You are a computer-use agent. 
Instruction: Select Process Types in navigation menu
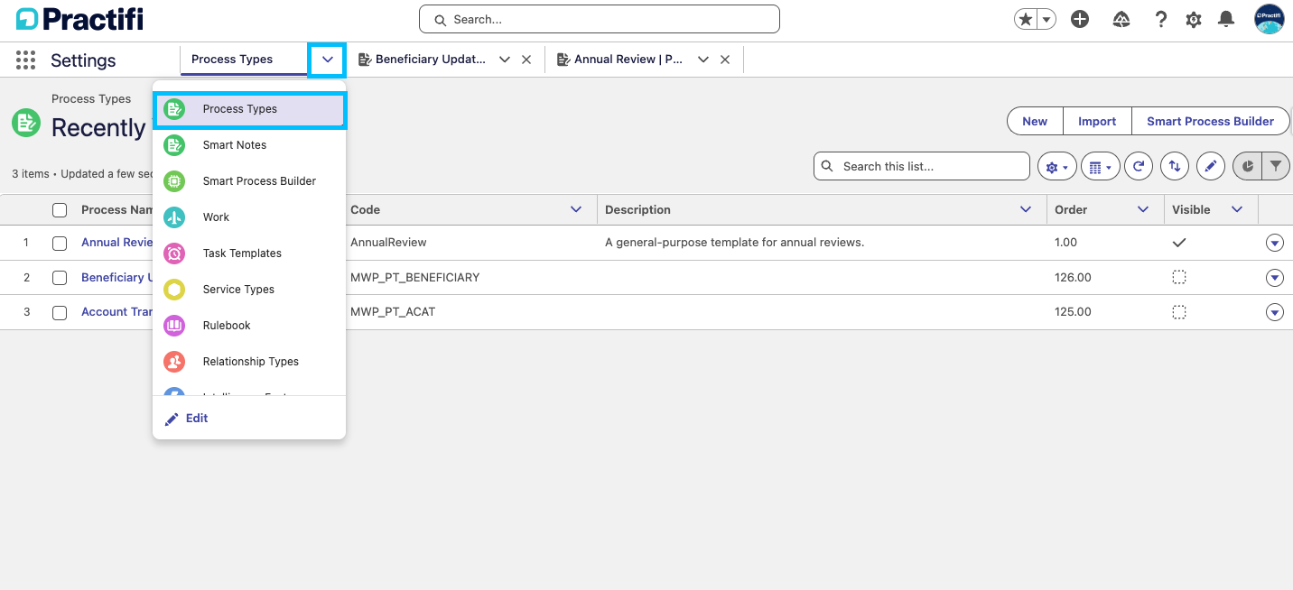tap(249, 109)
